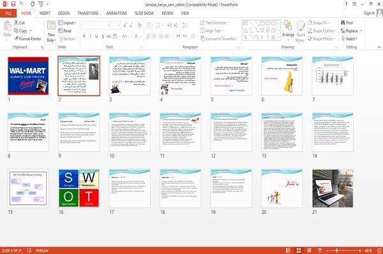The width and height of the screenshot is (383, 254).
Task: Switch to Normal view in status bar
Action: [x=289, y=250]
